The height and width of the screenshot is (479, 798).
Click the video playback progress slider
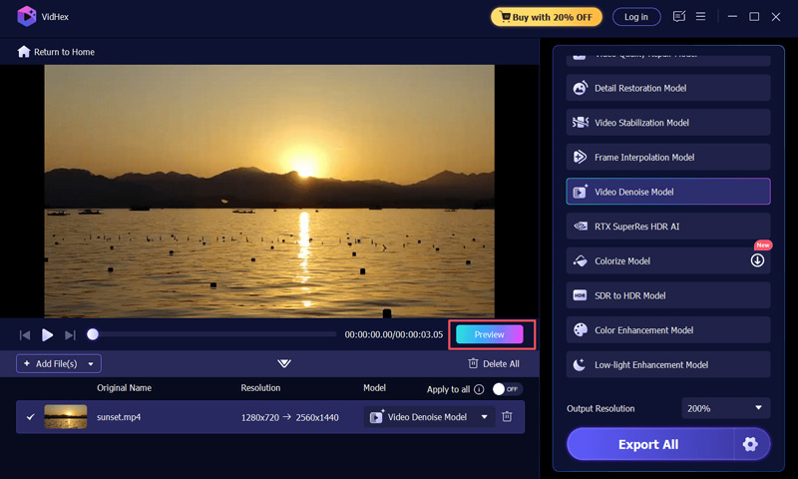pos(214,335)
